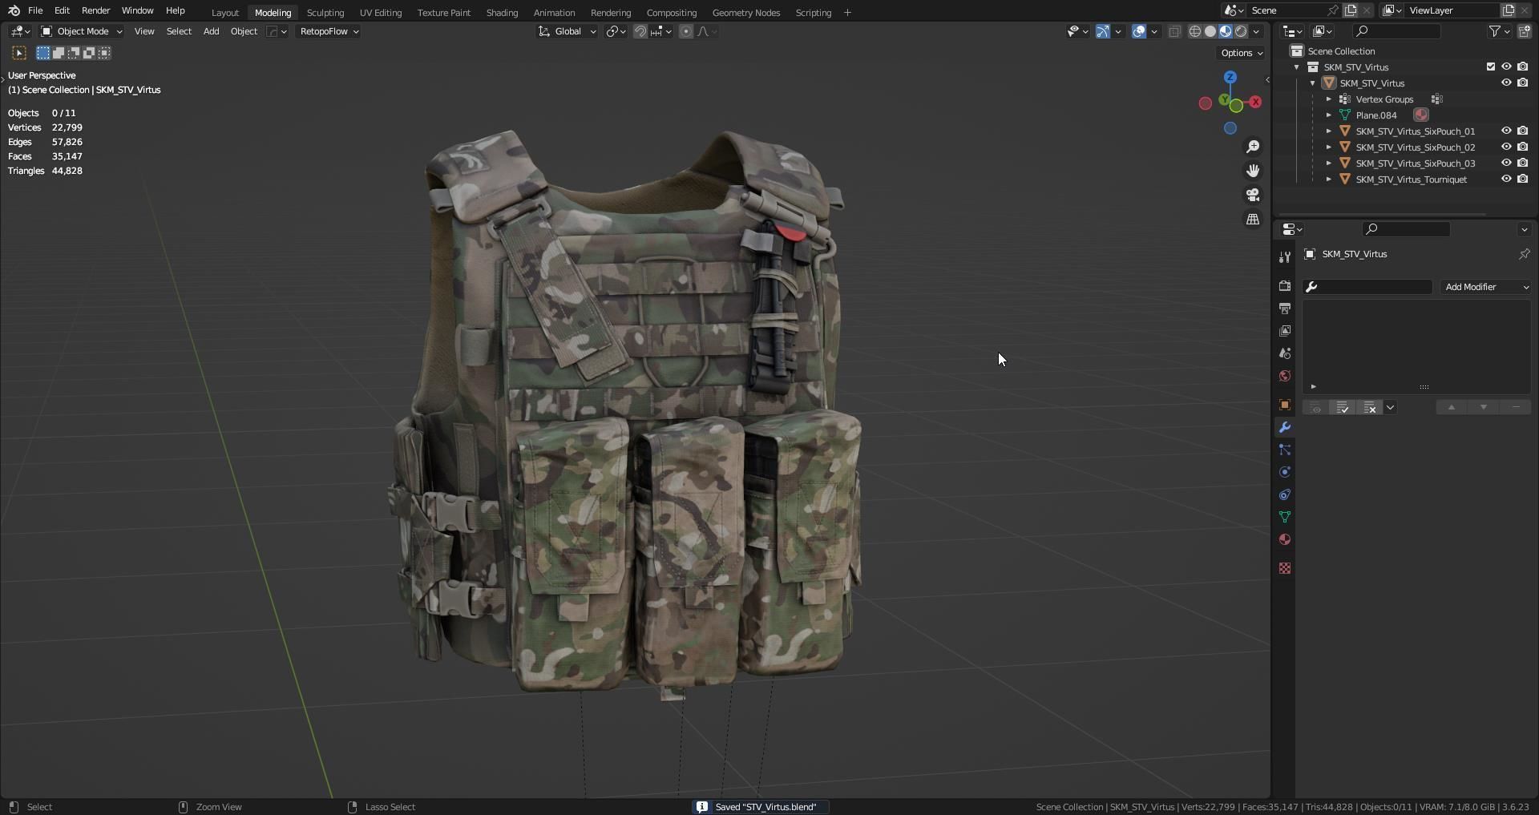Screen dimensions: 1539x815
Task: Open the Object Constraints properties tab
Action: (x=1285, y=494)
